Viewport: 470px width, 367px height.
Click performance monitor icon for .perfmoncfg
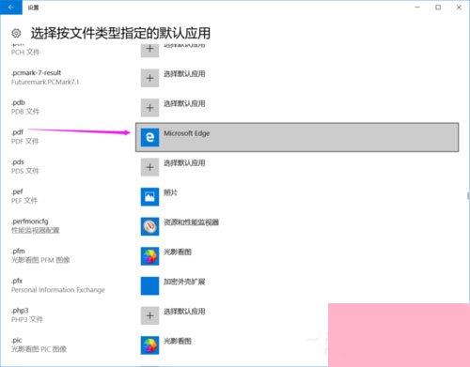(149, 226)
